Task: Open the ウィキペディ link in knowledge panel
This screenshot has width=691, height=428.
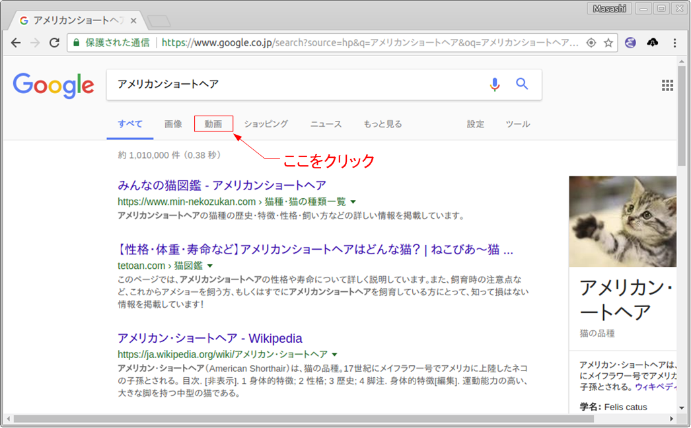Action: (x=655, y=387)
